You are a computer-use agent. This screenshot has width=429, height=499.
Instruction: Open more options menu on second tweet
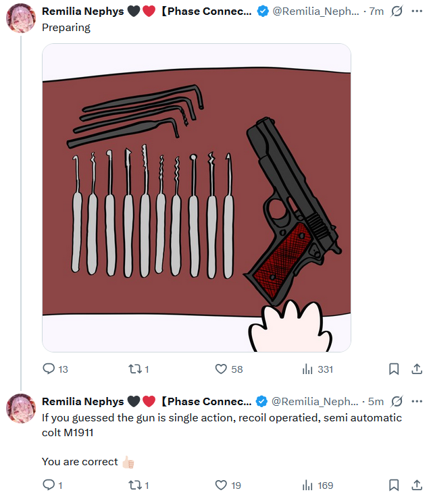coord(417,401)
